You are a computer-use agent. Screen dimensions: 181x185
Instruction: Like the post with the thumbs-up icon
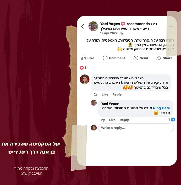click(87, 58)
